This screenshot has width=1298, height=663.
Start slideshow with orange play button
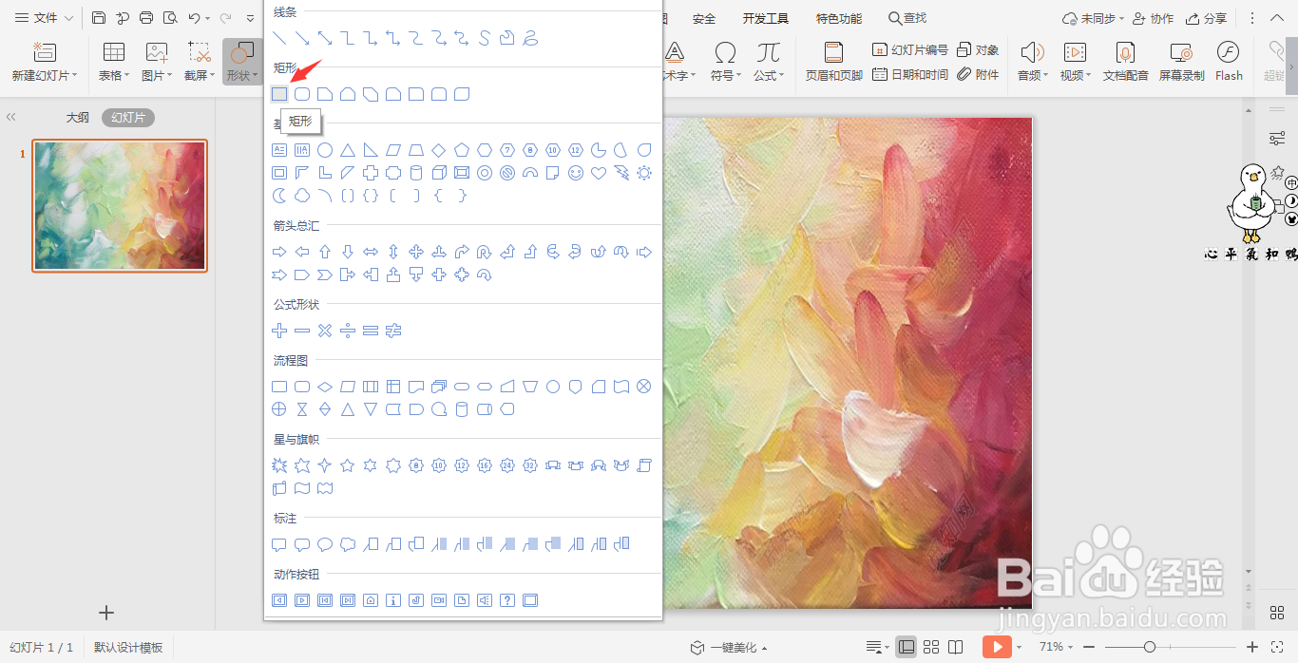tap(997, 647)
